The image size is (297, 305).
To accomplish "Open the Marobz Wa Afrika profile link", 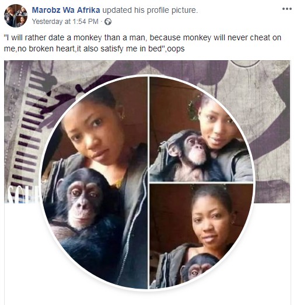I will [x=66, y=10].
